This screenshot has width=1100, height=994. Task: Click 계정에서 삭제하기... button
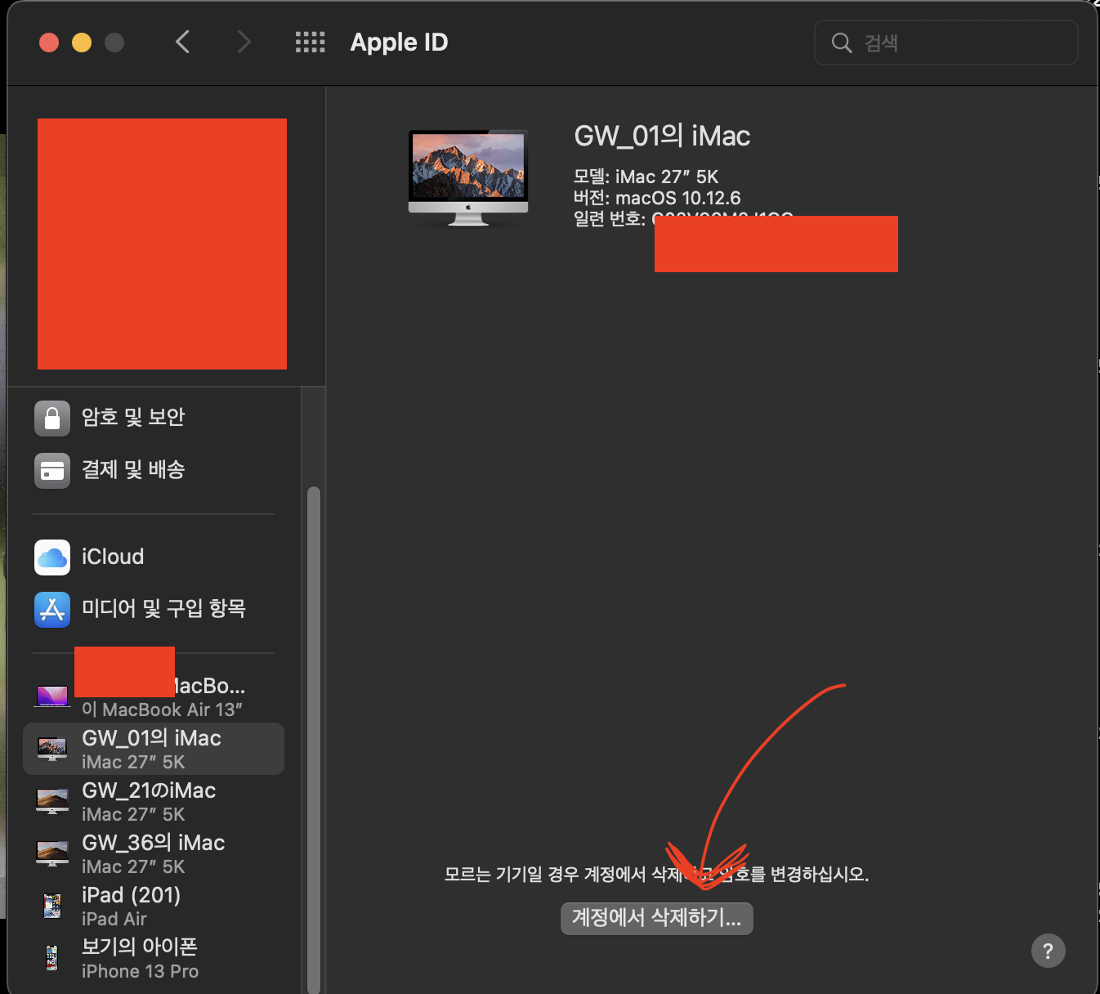point(656,918)
